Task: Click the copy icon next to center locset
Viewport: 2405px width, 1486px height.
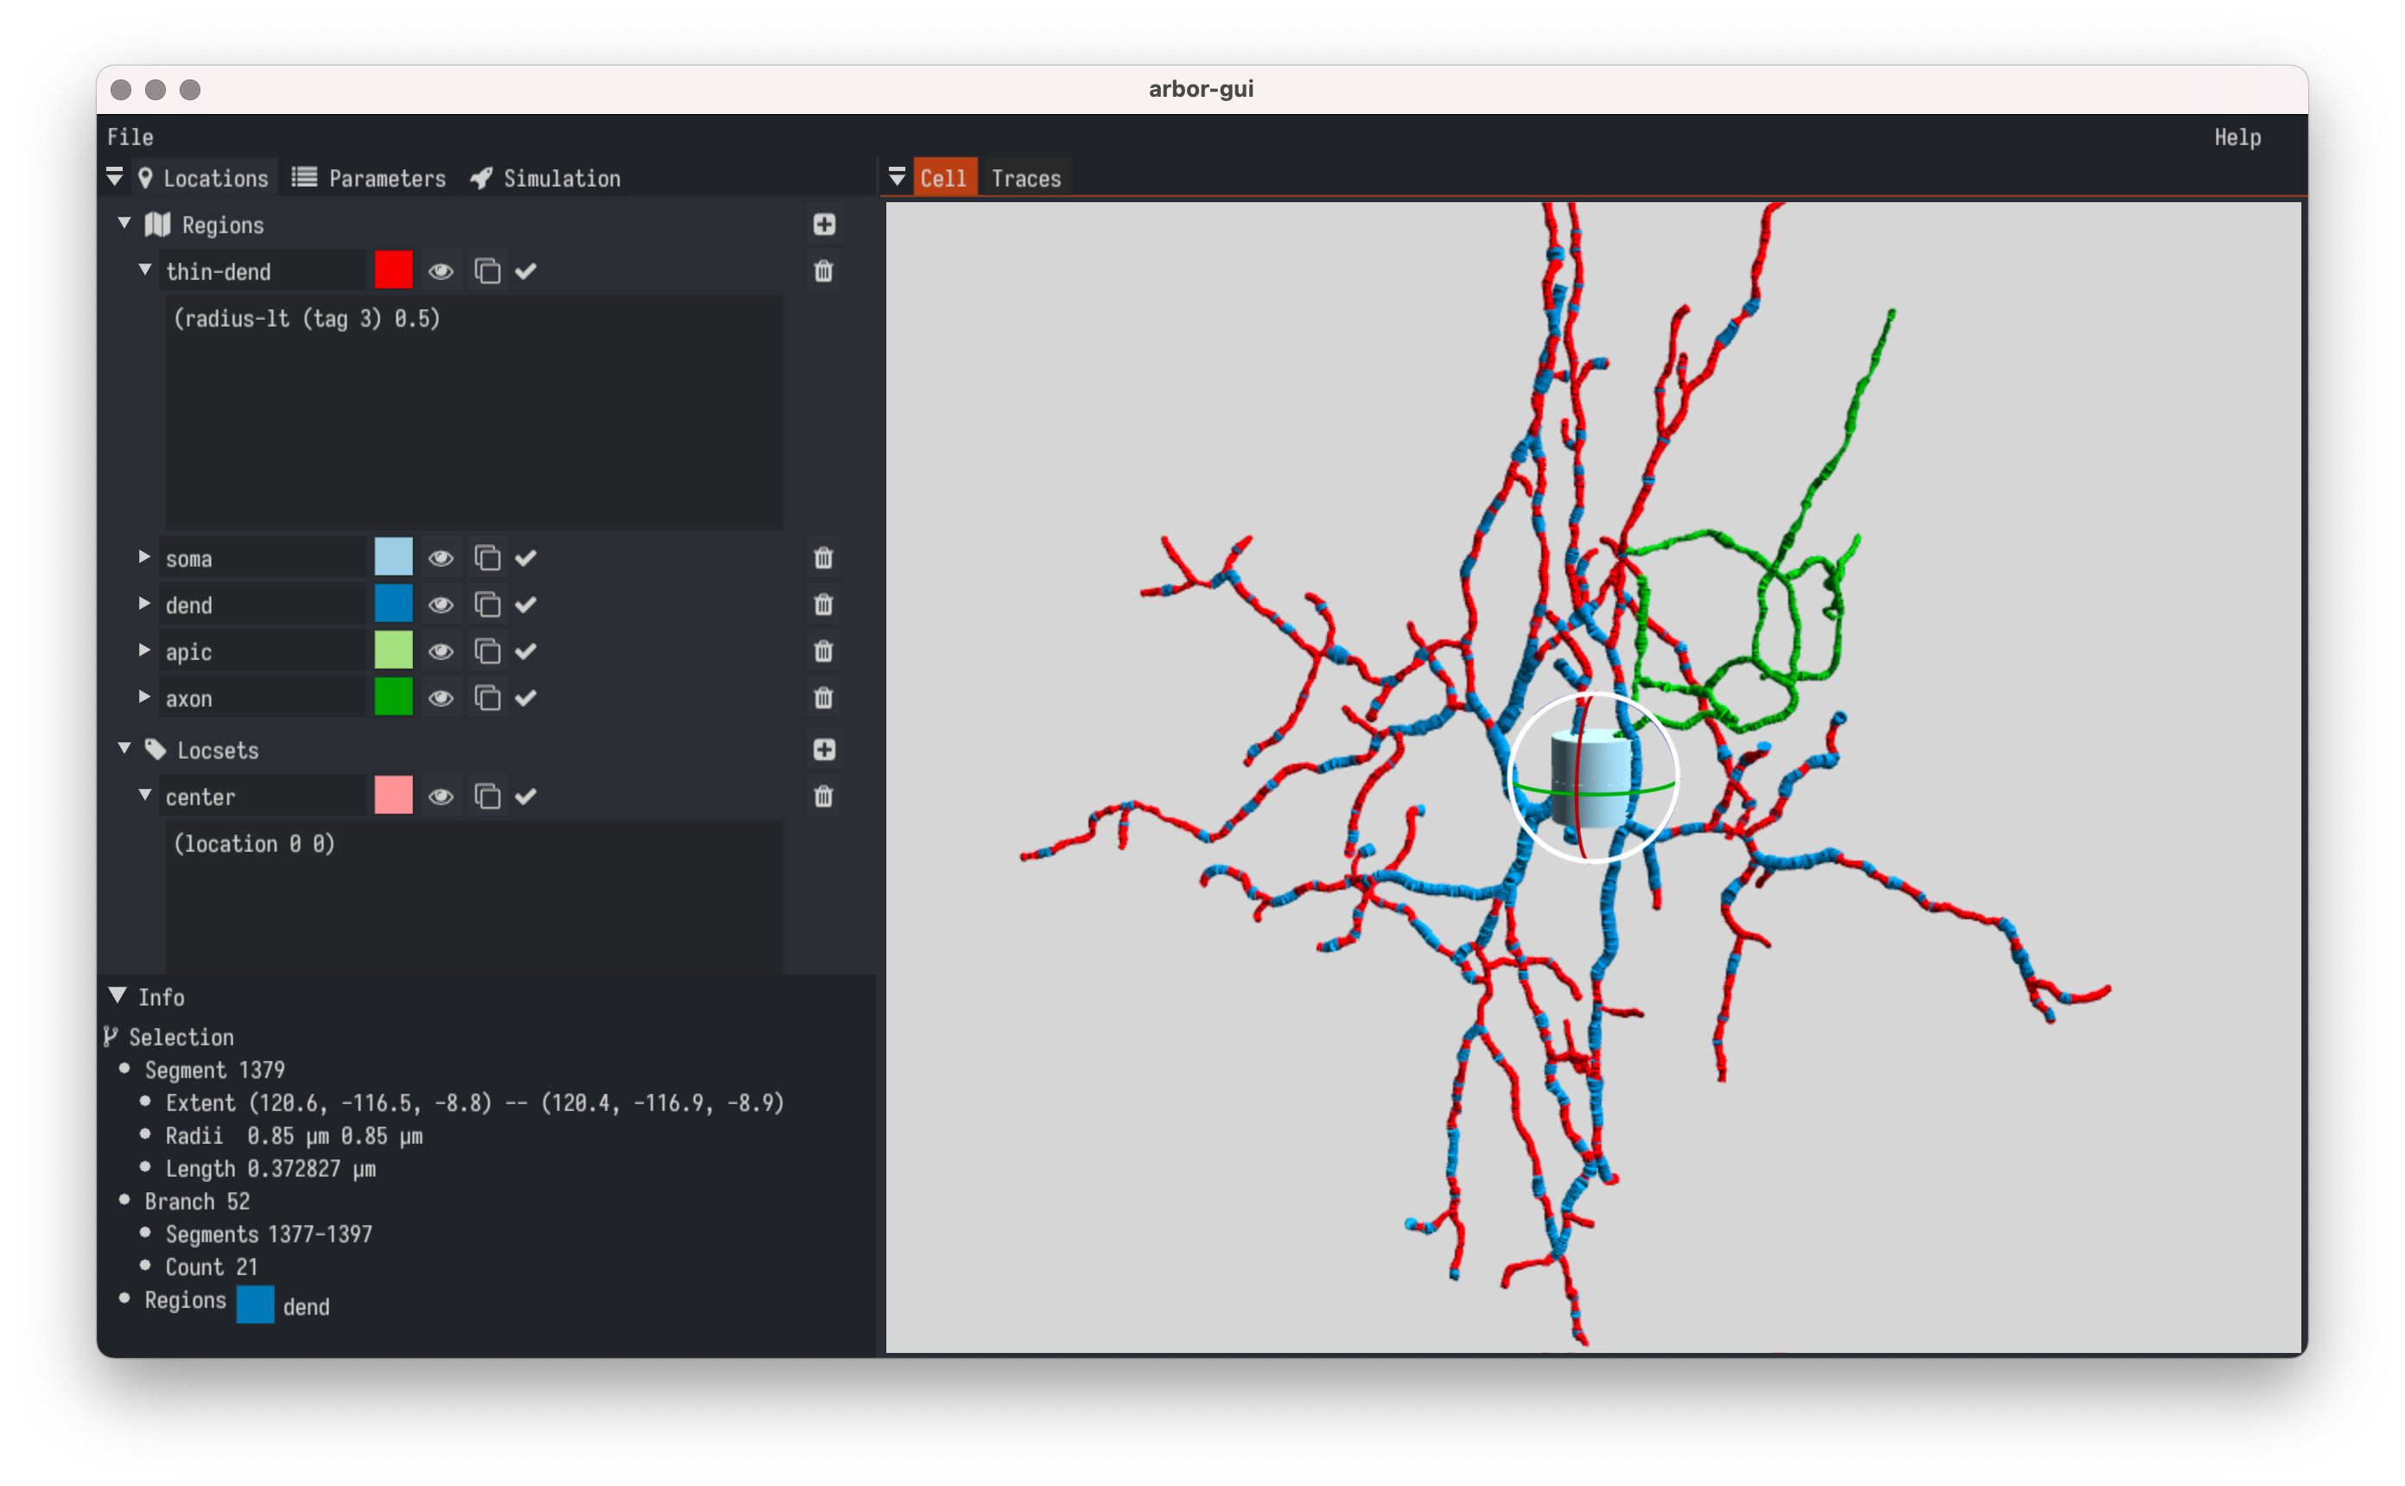Action: tap(486, 796)
